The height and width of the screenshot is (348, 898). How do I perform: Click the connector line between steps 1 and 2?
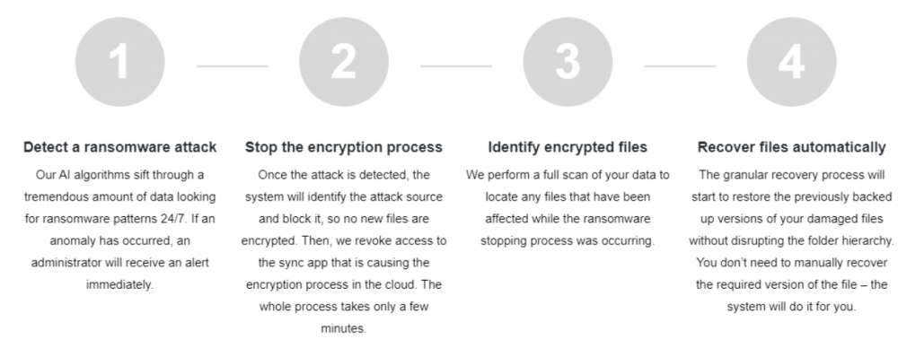tap(232, 66)
